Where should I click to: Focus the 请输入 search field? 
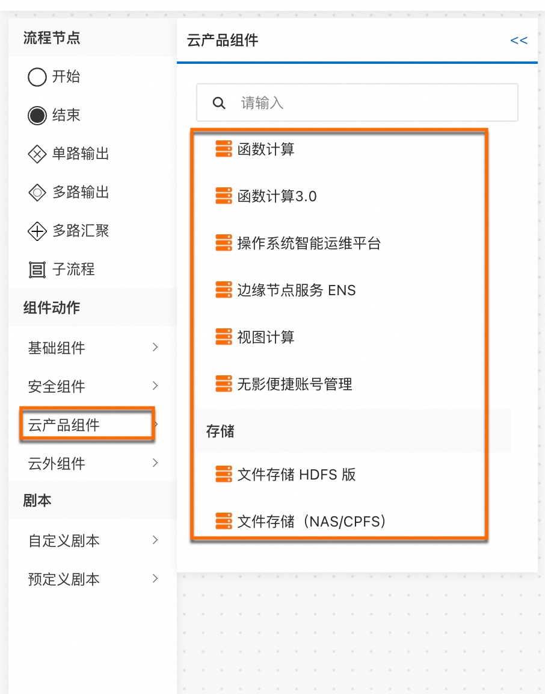click(367, 102)
